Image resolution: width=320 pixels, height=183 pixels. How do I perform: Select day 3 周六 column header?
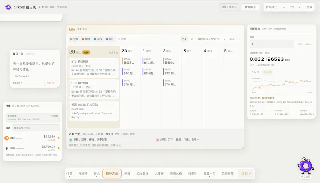tap(187, 51)
